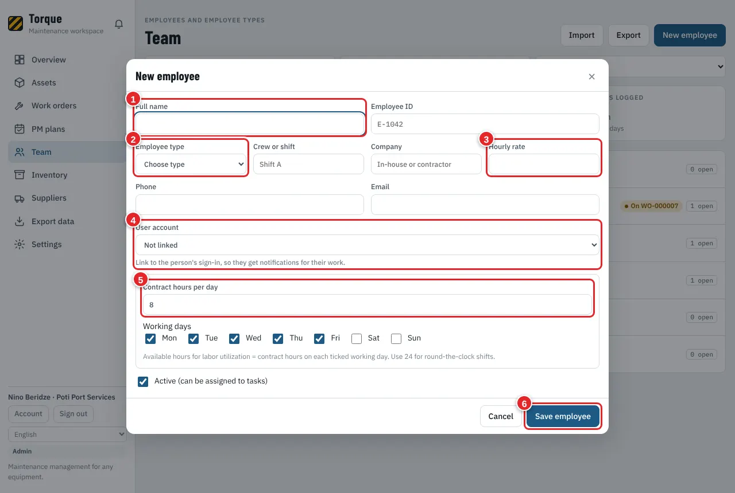Click the PM plans calendar icon

point(20,129)
